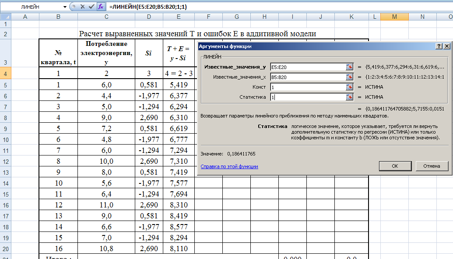The width and height of the screenshot is (453, 259).
Task: Cancel formula entry with the X icon
Action: pos(83,7)
